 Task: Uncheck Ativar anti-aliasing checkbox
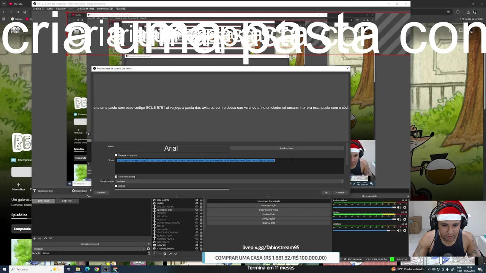(x=116, y=177)
